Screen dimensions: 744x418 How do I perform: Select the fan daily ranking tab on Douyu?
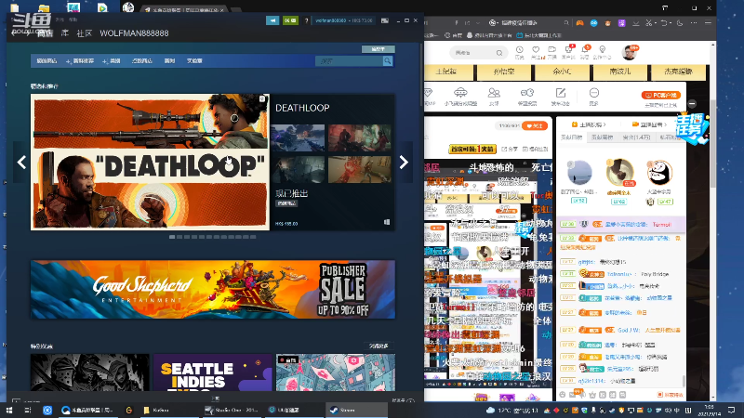pyautogui.click(x=571, y=137)
